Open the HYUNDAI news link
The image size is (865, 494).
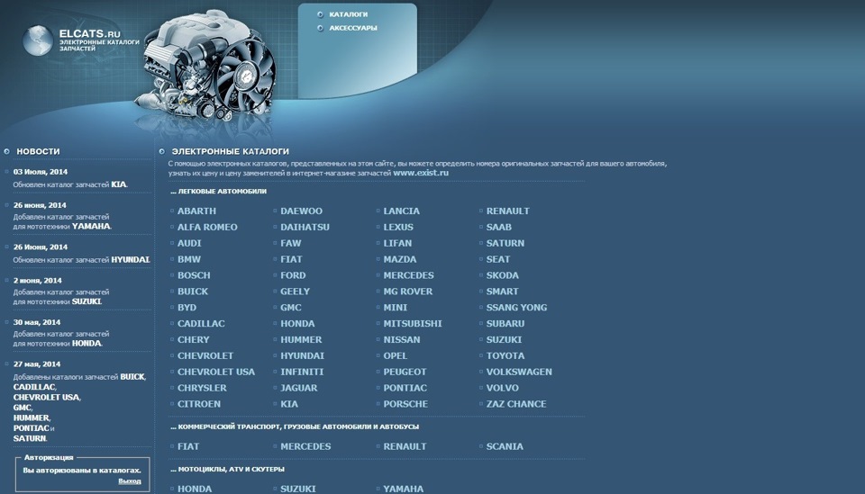pos(130,259)
